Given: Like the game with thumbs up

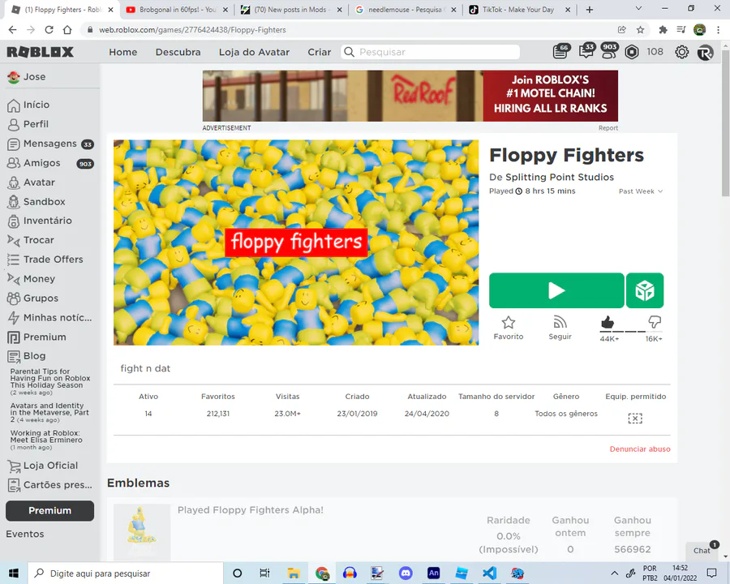Looking at the screenshot, I should [608, 322].
